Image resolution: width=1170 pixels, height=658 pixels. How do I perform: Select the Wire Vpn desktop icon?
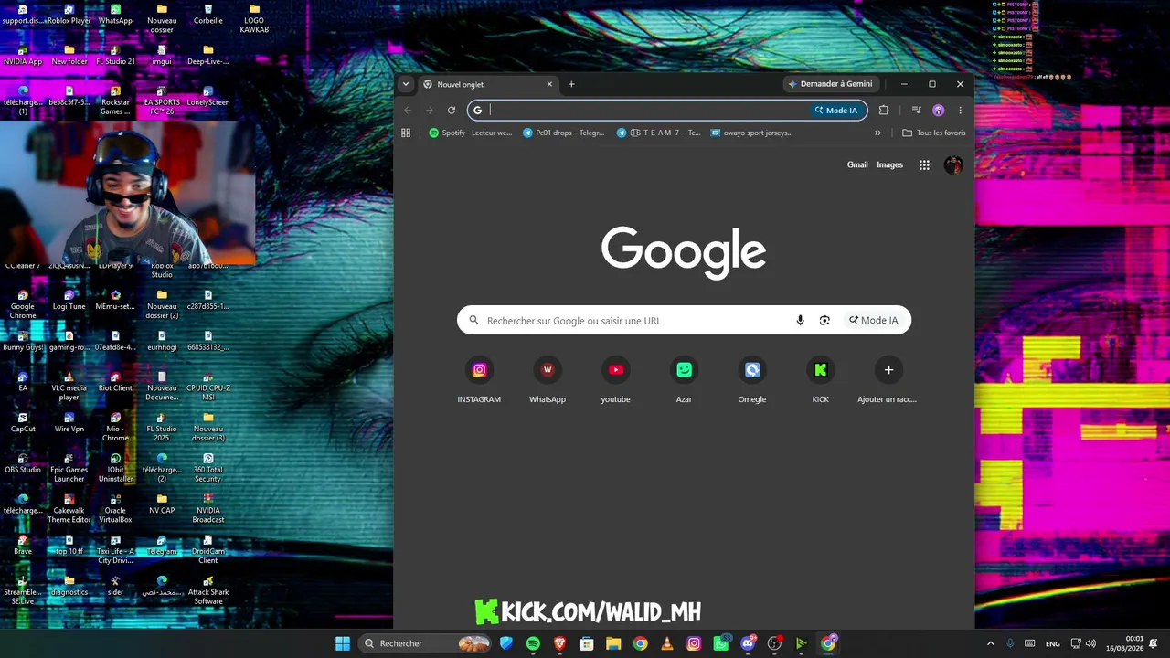click(69, 423)
